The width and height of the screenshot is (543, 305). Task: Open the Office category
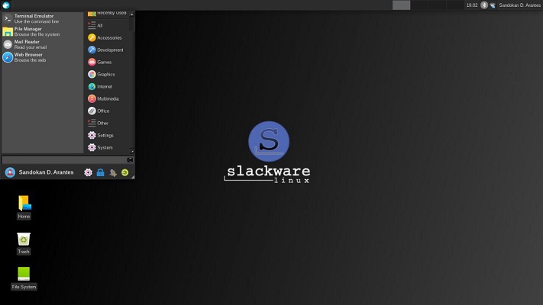click(108, 111)
